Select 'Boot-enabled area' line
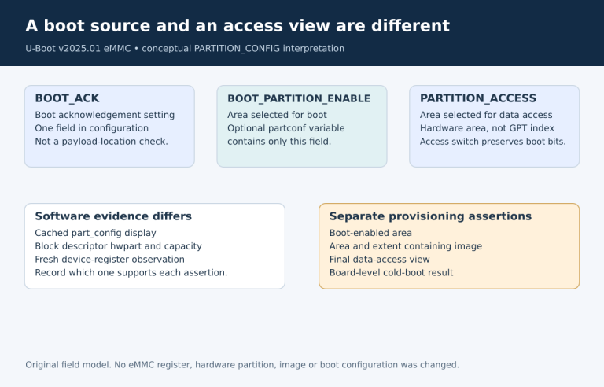 (370, 233)
